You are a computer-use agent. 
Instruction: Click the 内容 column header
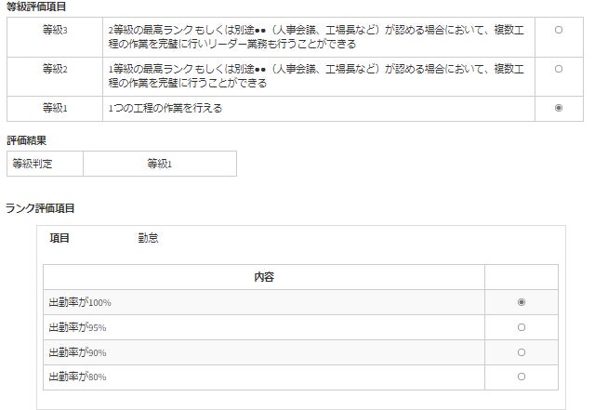264,277
